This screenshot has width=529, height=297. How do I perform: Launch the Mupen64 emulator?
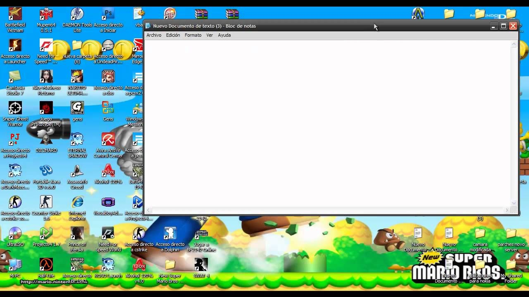46,14
